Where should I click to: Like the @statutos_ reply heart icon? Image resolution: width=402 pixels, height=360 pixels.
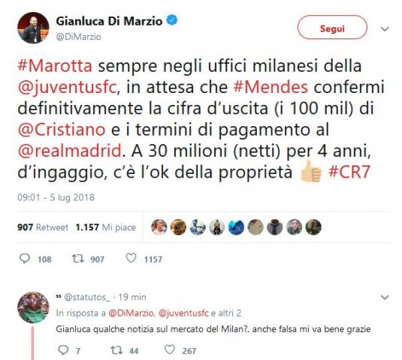pyautogui.click(x=170, y=349)
